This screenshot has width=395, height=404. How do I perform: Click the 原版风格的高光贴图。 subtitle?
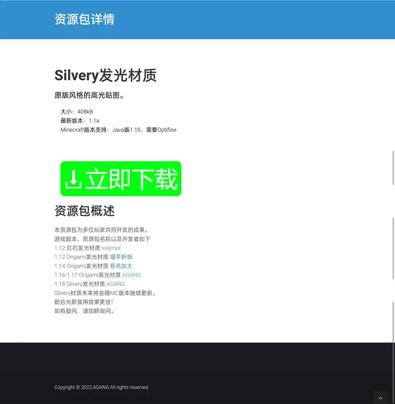point(89,95)
